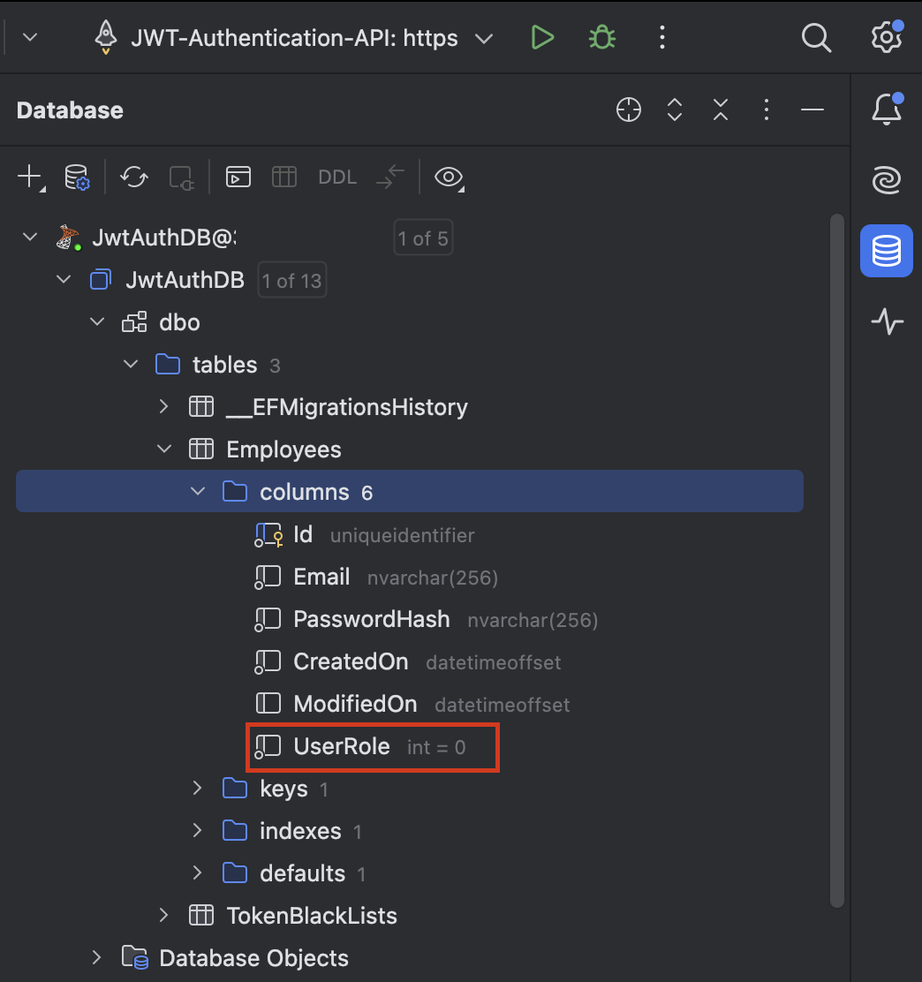
Task: Open the AI Assistant spiral icon
Action: click(886, 181)
